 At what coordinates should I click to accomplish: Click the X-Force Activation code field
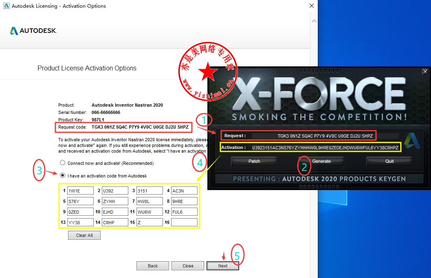325,147
